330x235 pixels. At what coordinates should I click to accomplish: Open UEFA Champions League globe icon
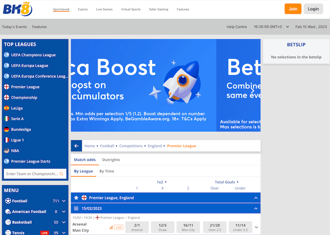click(7, 55)
